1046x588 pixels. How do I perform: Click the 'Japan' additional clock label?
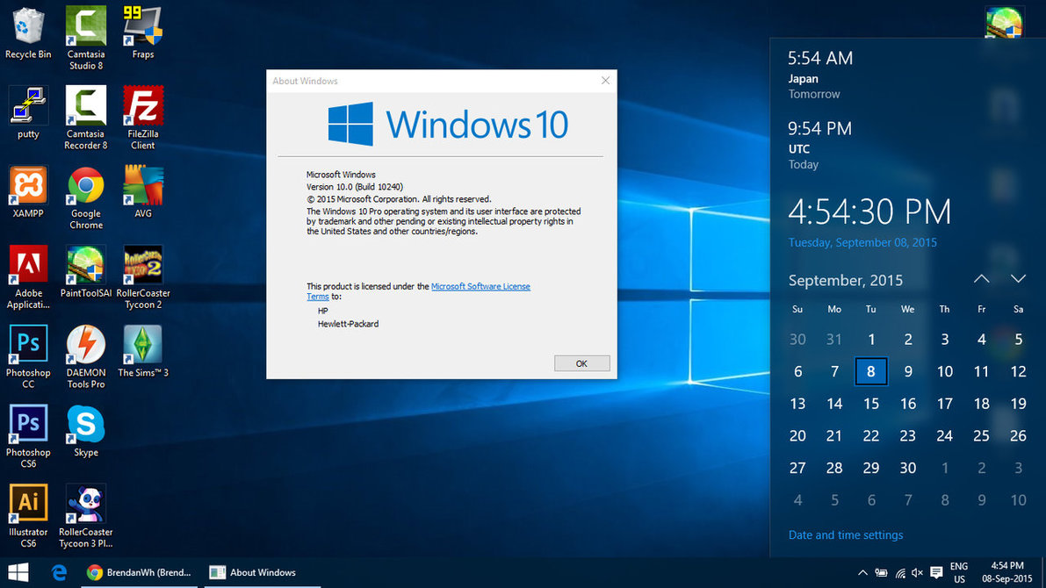point(804,79)
